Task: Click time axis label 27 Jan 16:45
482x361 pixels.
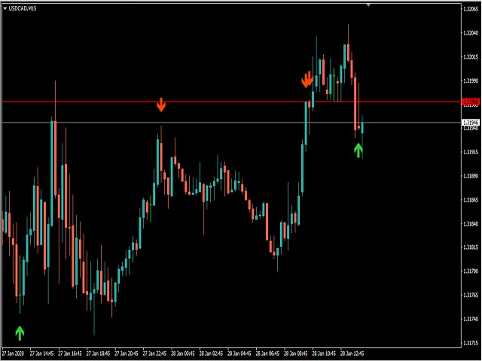Action: [70, 353]
